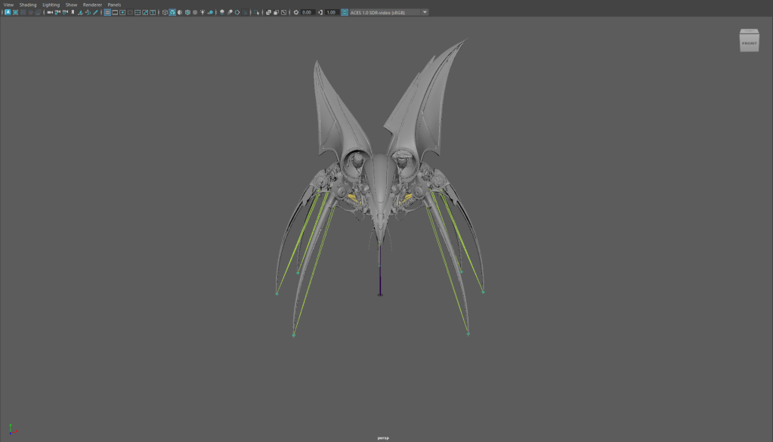Click the select camera icon
Viewport: 773px width, 442px height.
pyautogui.click(x=50, y=12)
